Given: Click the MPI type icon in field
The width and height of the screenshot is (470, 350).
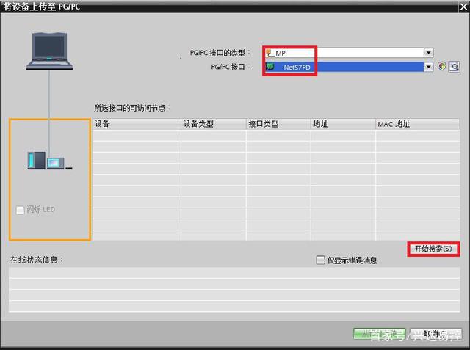Looking at the screenshot, I should tap(270, 53).
